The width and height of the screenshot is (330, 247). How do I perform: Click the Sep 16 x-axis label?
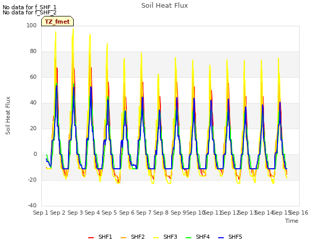pyautogui.click(x=299, y=213)
